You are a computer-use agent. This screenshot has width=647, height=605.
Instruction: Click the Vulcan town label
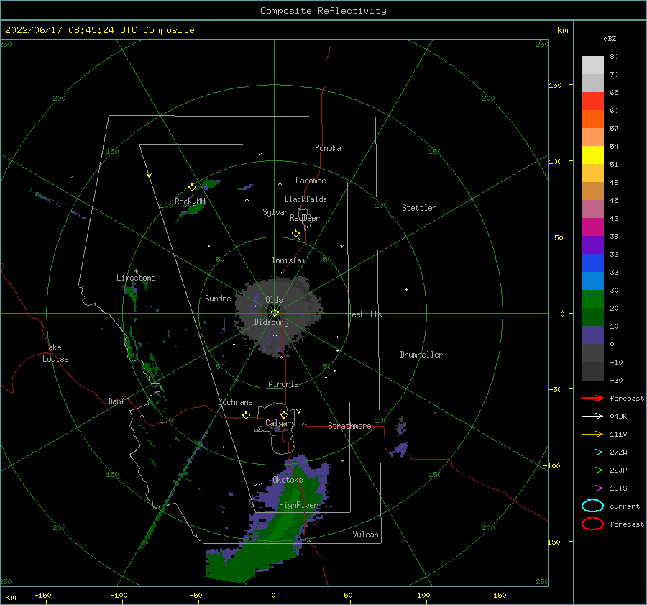(x=365, y=535)
